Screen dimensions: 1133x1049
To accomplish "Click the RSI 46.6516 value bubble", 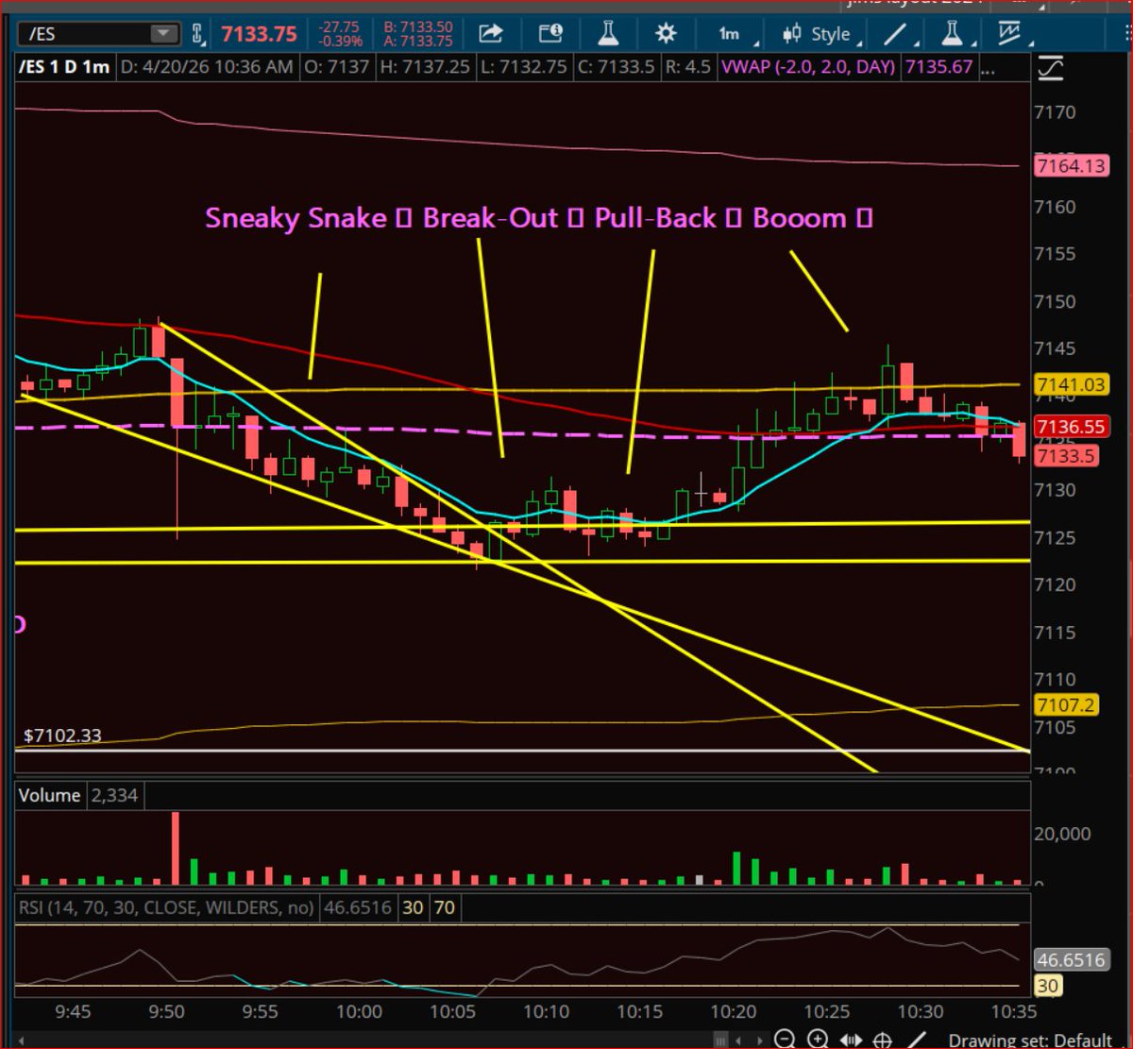I will [1071, 960].
